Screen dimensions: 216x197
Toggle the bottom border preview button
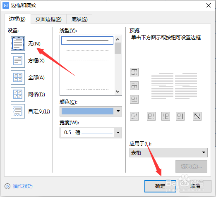tap(134, 99)
